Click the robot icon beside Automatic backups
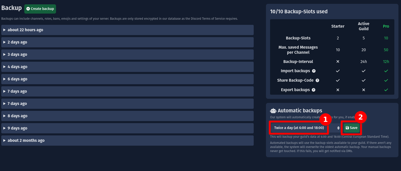Image resolution: width=401 pixels, height=171 pixels. point(273,111)
